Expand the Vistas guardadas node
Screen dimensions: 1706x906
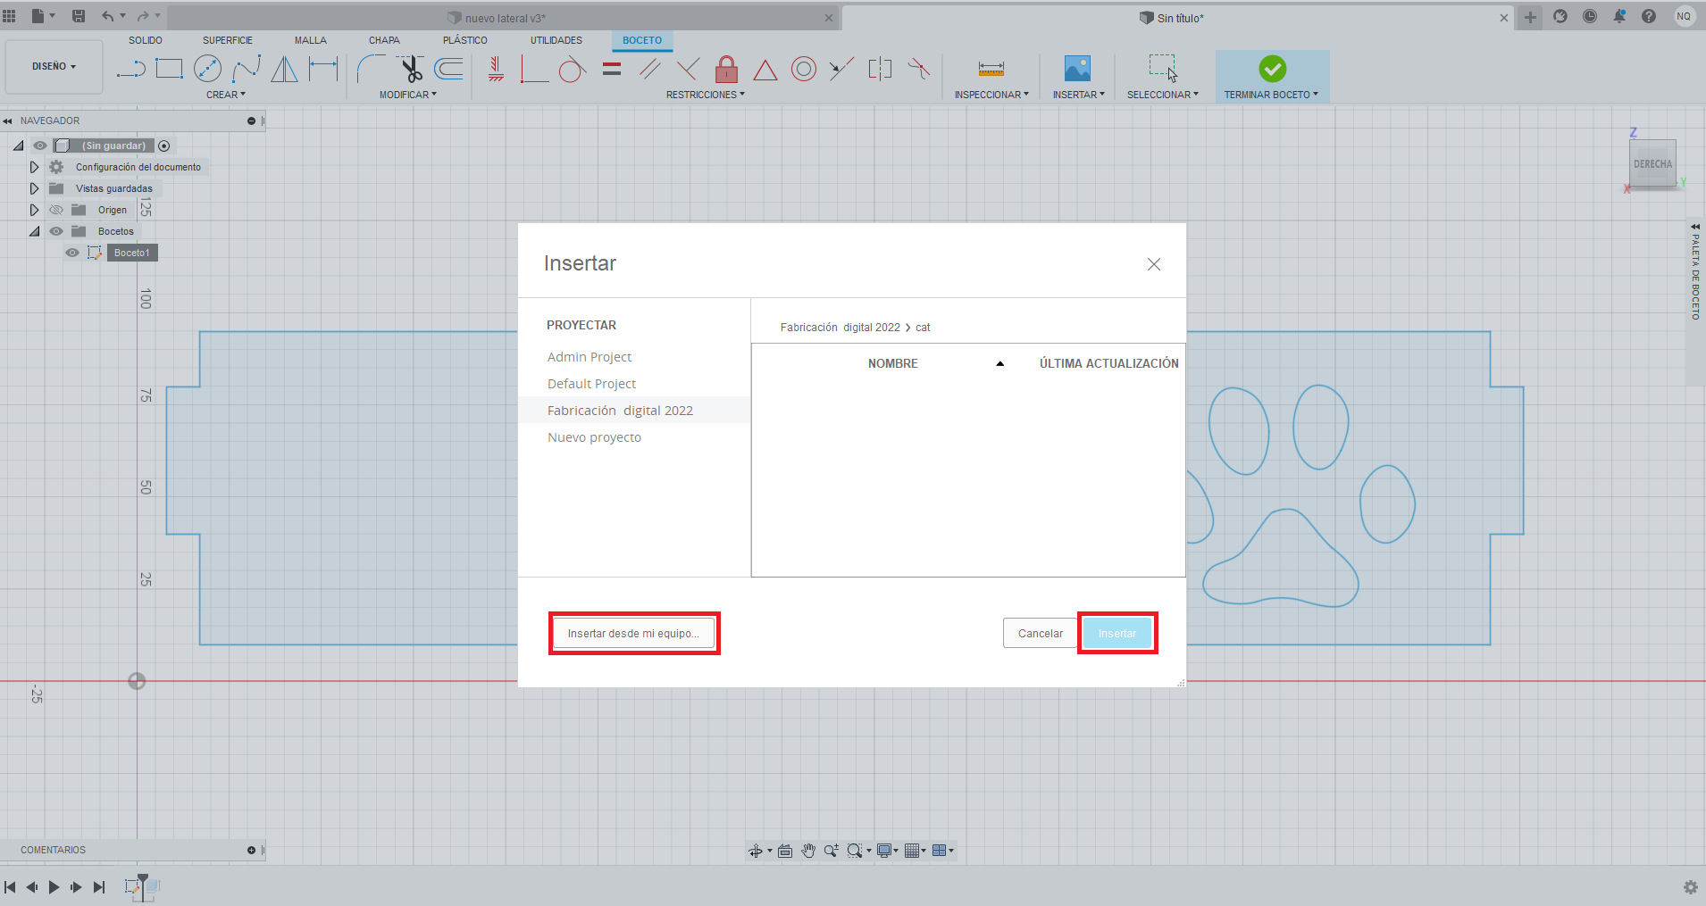[34, 188]
